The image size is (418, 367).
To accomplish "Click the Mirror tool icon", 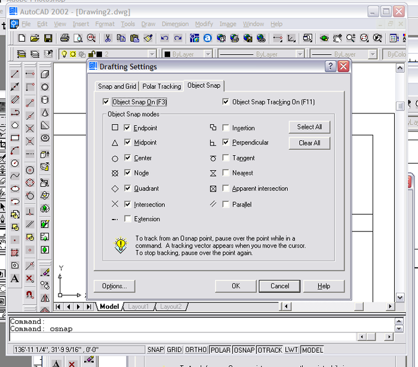I will [45, 298].
